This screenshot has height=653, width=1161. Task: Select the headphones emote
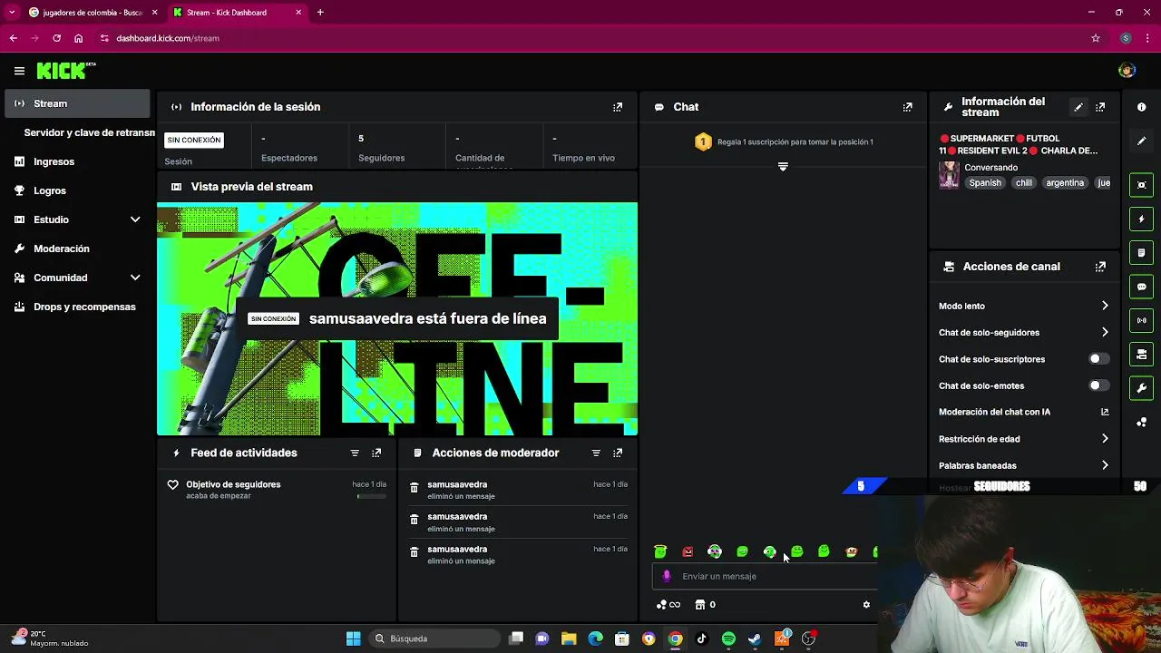[715, 551]
